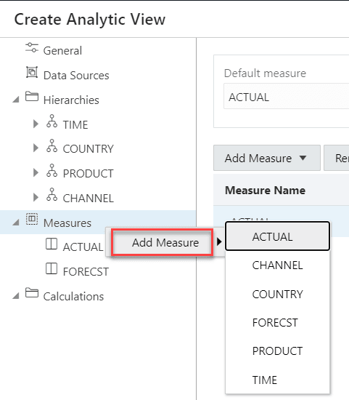The height and width of the screenshot is (400, 349).
Task: Click the Measure Name column header
Action: tap(265, 190)
